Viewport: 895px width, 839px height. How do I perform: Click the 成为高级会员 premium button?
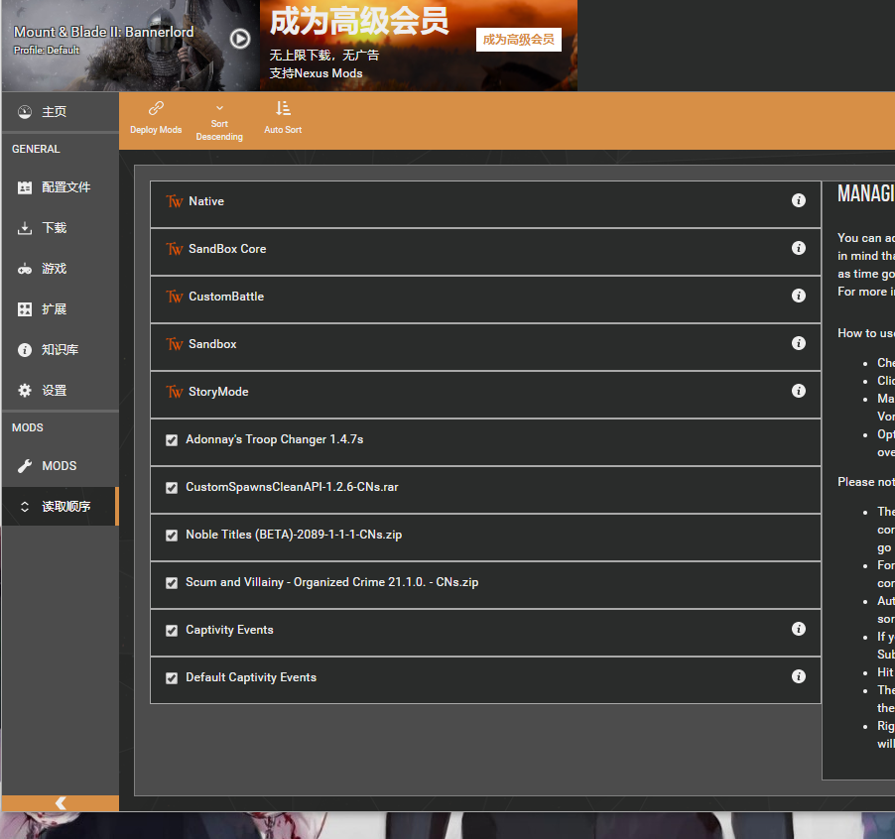pos(518,40)
